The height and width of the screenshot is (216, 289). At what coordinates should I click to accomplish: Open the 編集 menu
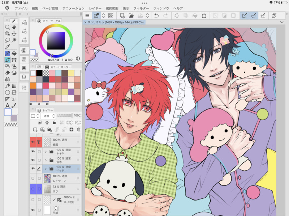click(x=35, y=8)
